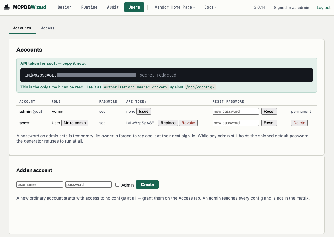Click the 'API TOKEN' column header
This screenshot has width=334, height=237.
coord(136,102)
